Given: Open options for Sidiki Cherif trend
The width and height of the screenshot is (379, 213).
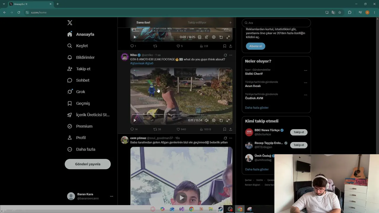Looking at the screenshot, I should pos(306,70).
